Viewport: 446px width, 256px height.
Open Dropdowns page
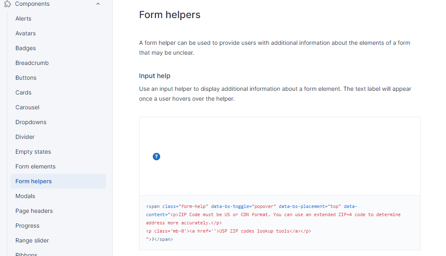31,122
